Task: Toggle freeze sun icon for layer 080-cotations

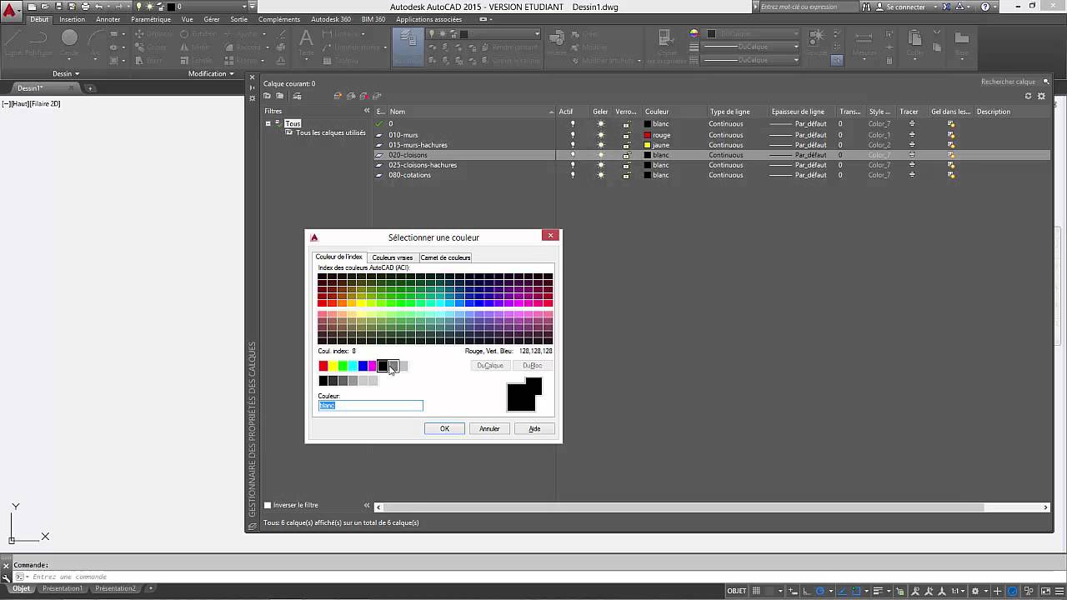Action: 600,175
